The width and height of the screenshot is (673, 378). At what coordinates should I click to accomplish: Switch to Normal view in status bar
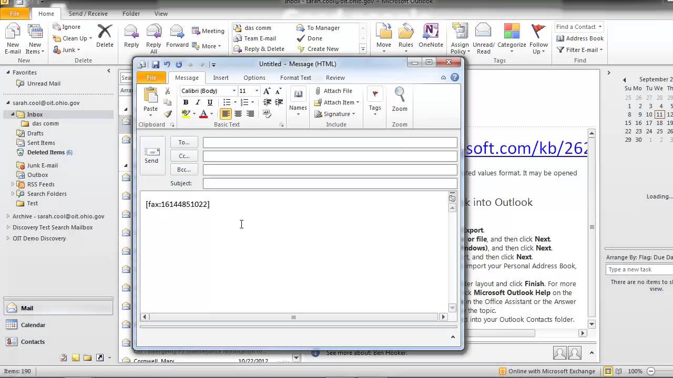[x=608, y=371]
